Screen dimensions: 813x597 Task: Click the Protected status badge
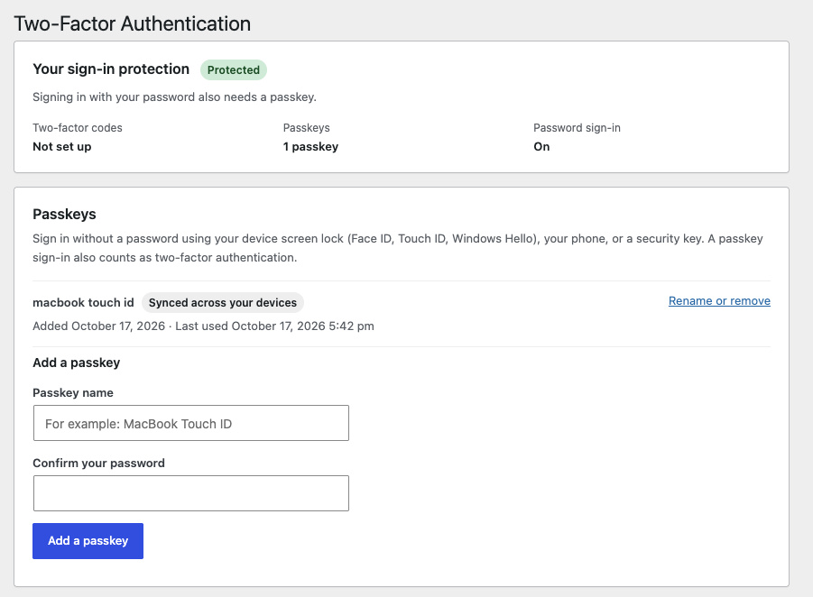234,70
